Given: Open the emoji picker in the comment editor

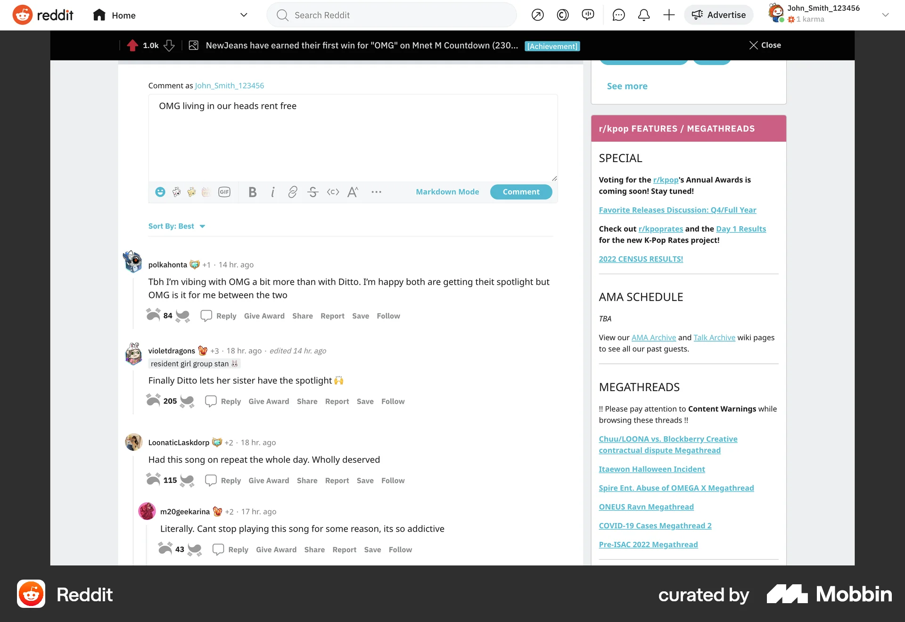Looking at the screenshot, I should coord(160,192).
